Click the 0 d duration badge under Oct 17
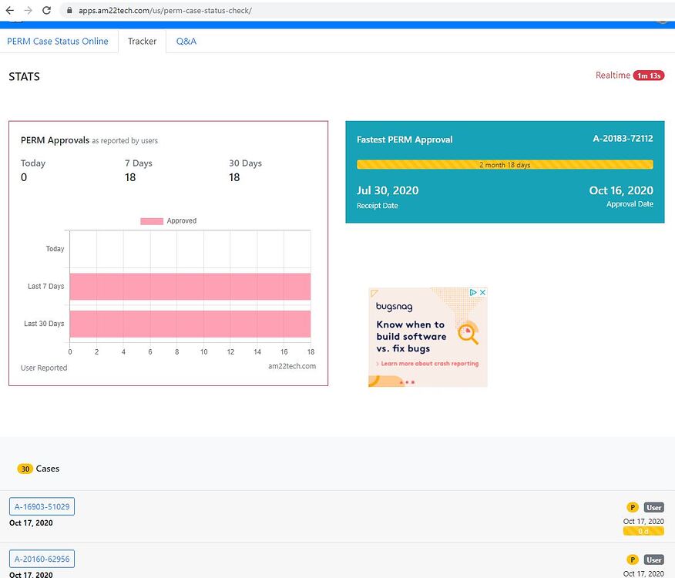Screen dimensions: 675x578 pyautogui.click(x=643, y=532)
